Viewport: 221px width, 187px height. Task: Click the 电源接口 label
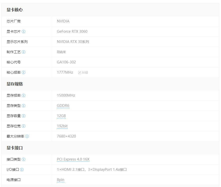click(14, 180)
